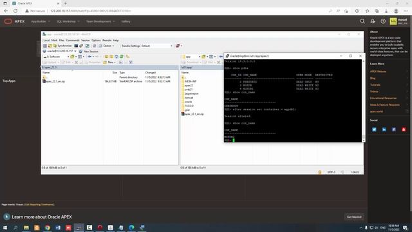Click New Session in WinSCP

[89, 52]
